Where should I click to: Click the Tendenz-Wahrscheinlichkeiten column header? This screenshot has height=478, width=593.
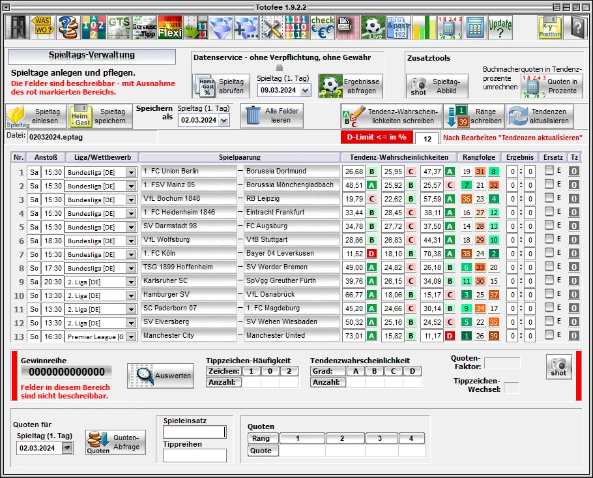tap(399, 157)
